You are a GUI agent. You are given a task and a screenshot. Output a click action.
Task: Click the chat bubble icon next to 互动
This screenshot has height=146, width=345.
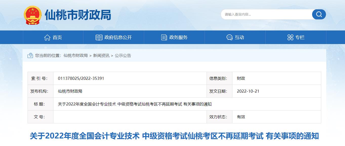[x=229, y=37]
